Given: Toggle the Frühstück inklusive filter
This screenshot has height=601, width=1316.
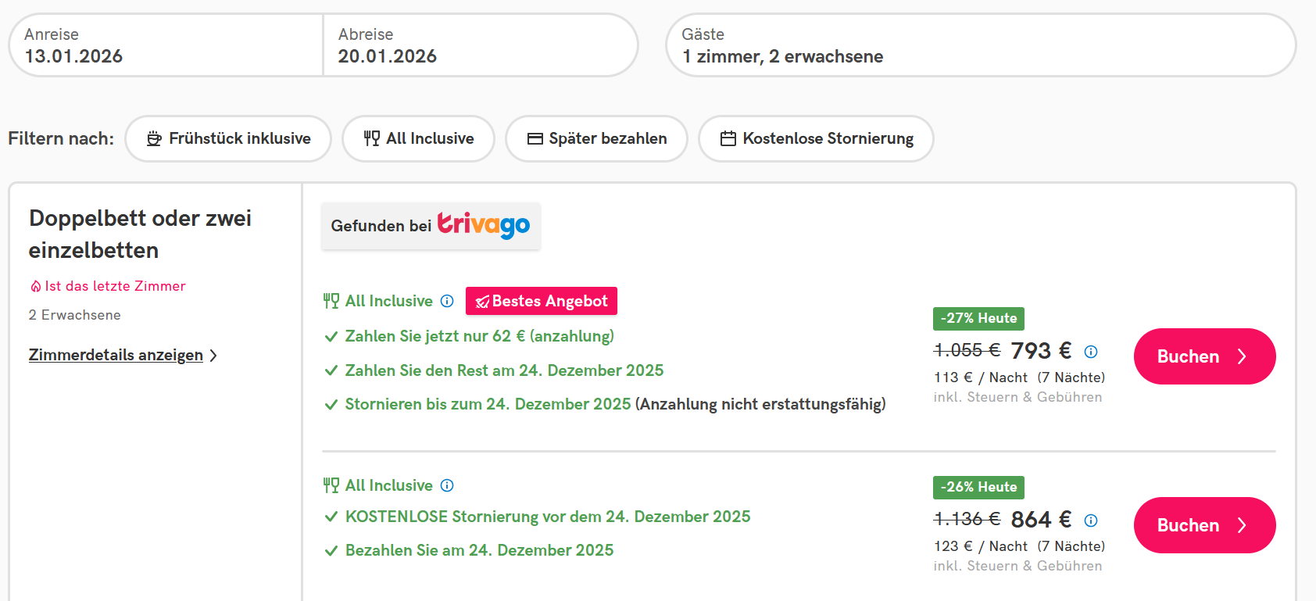Looking at the screenshot, I should click(228, 138).
